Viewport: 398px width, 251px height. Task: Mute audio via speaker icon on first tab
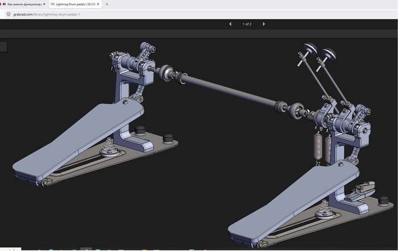pyautogui.click(x=5, y=4)
